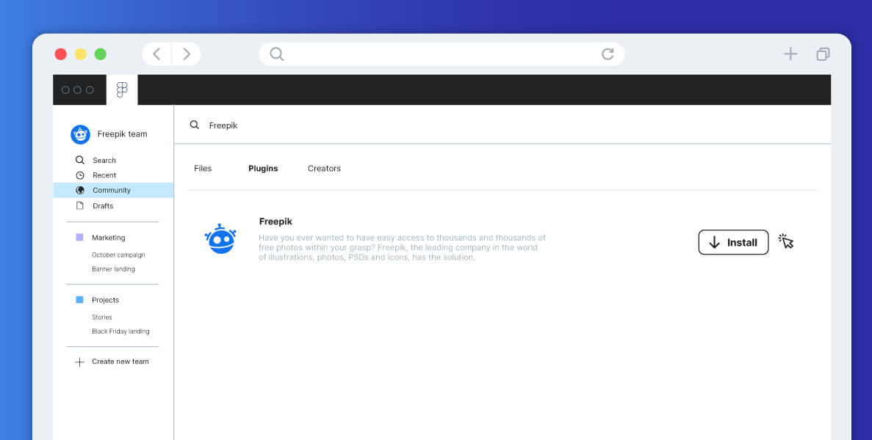Open the Stories project
The width and height of the screenshot is (872, 440).
click(x=102, y=318)
